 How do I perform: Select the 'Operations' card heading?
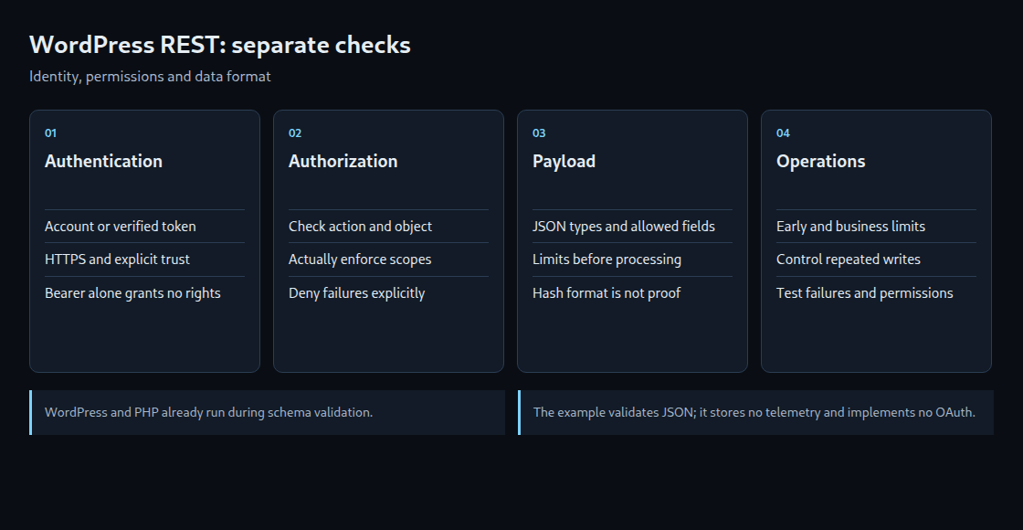coord(821,161)
